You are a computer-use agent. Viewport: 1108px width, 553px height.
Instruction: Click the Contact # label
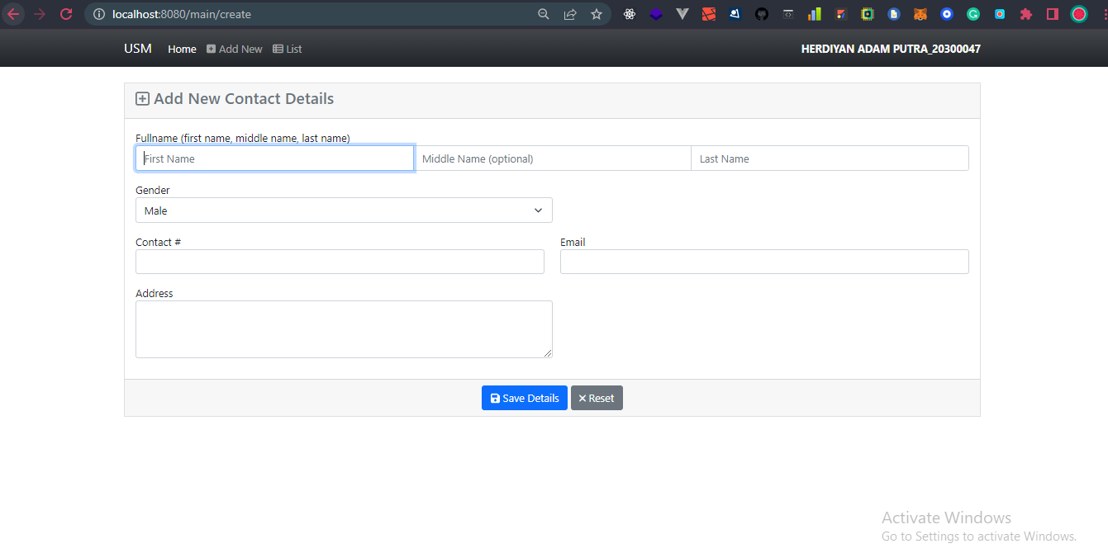[158, 242]
